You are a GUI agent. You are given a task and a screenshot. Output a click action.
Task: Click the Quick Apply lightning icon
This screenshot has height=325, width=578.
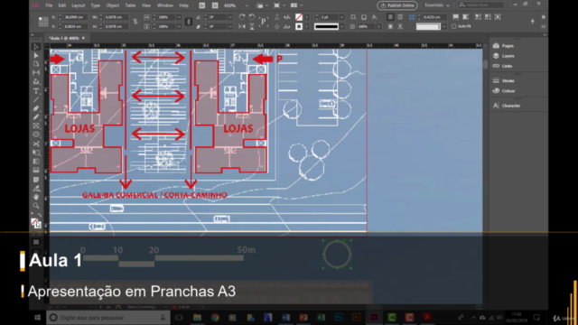(532, 22)
